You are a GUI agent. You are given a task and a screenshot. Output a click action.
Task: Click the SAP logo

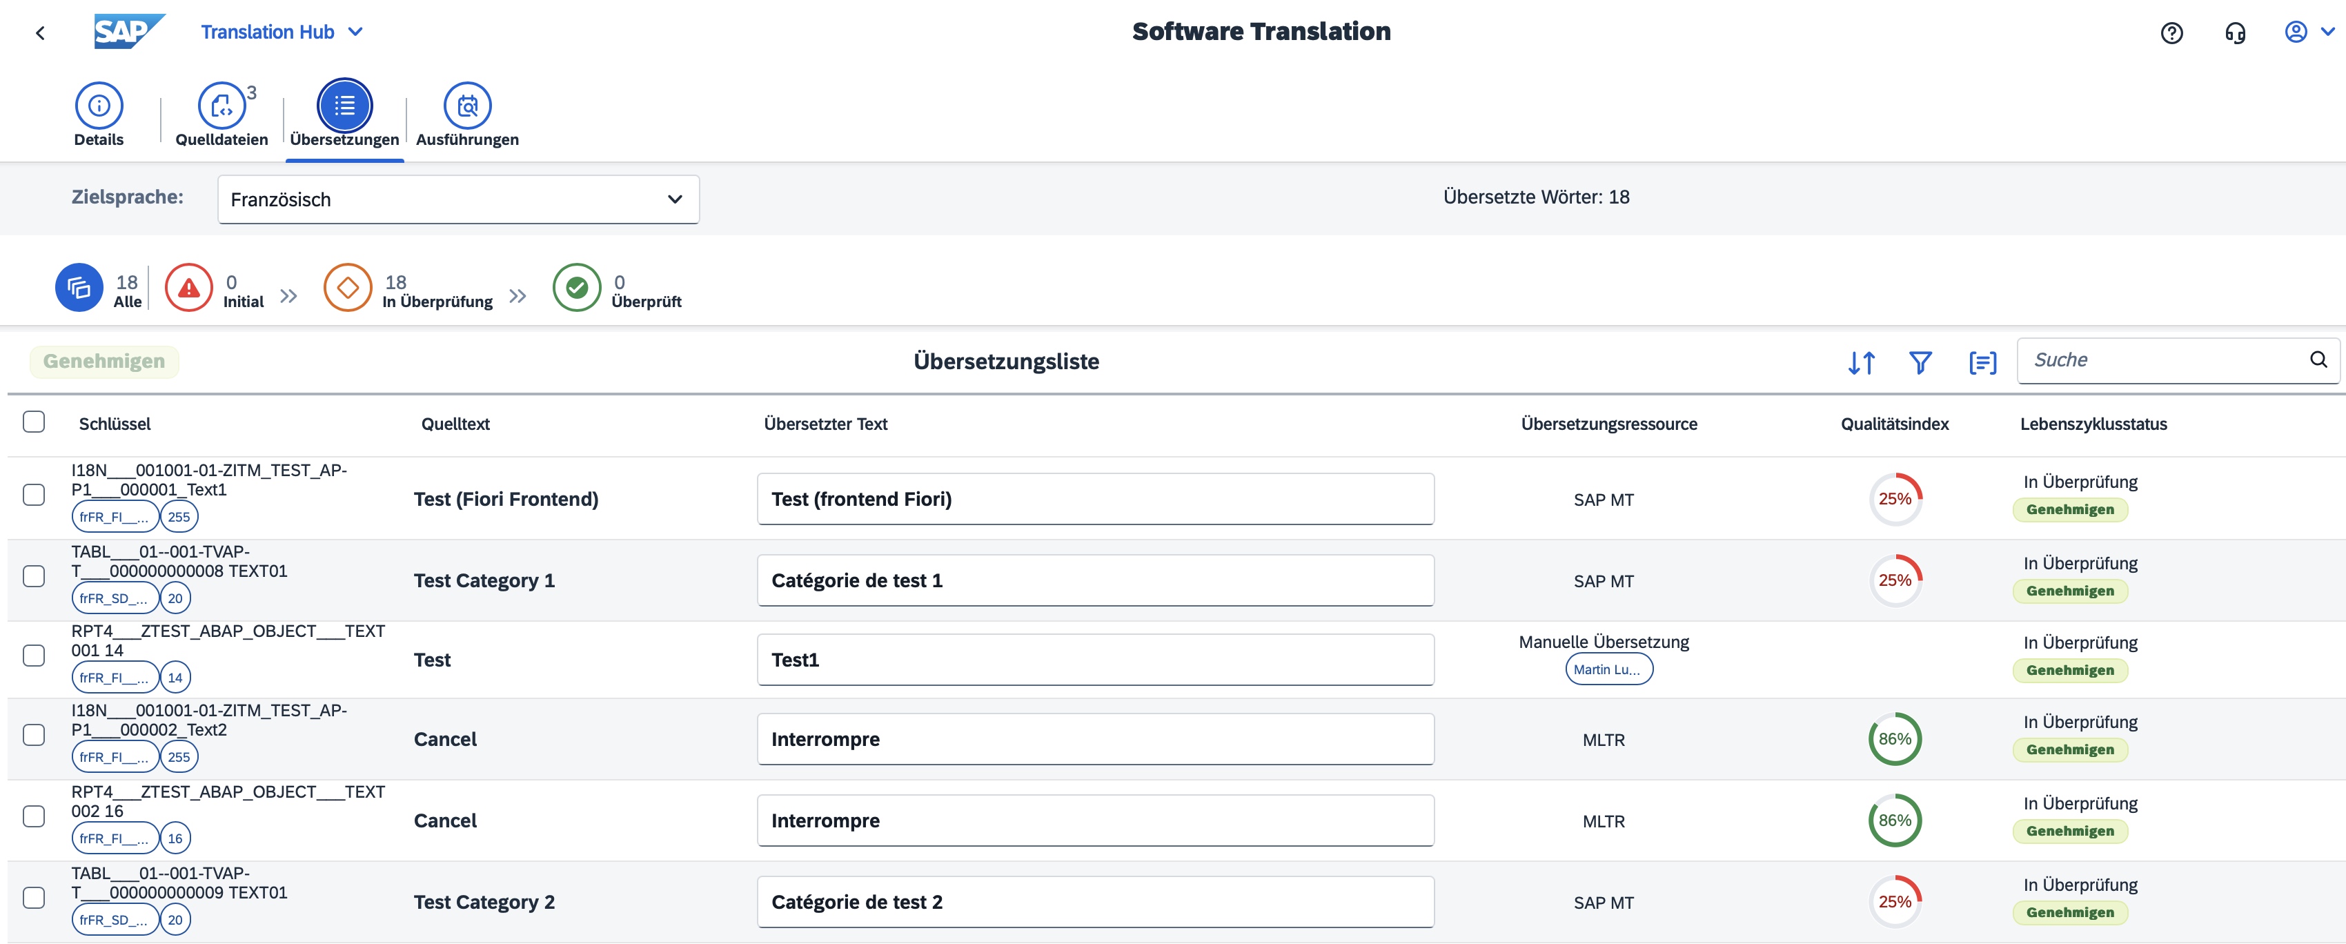129,32
